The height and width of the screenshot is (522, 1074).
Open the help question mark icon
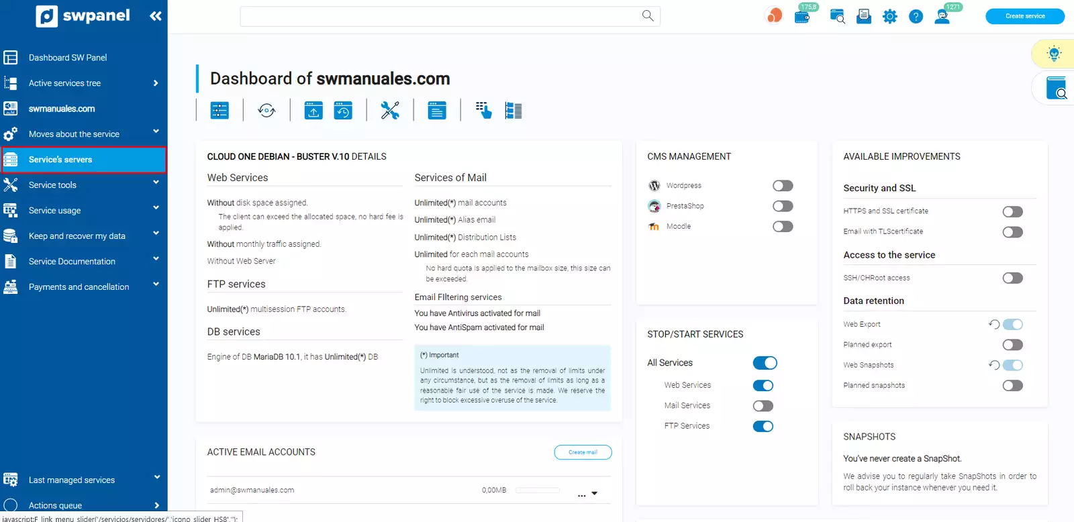pos(916,17)
